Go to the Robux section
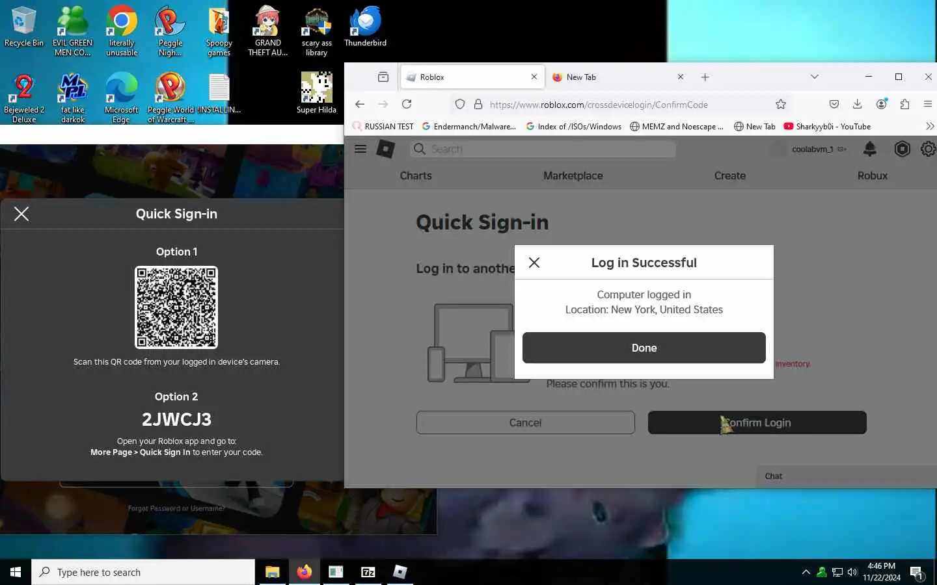The height and width of the screenshot is (585, 937). point(873,175)
